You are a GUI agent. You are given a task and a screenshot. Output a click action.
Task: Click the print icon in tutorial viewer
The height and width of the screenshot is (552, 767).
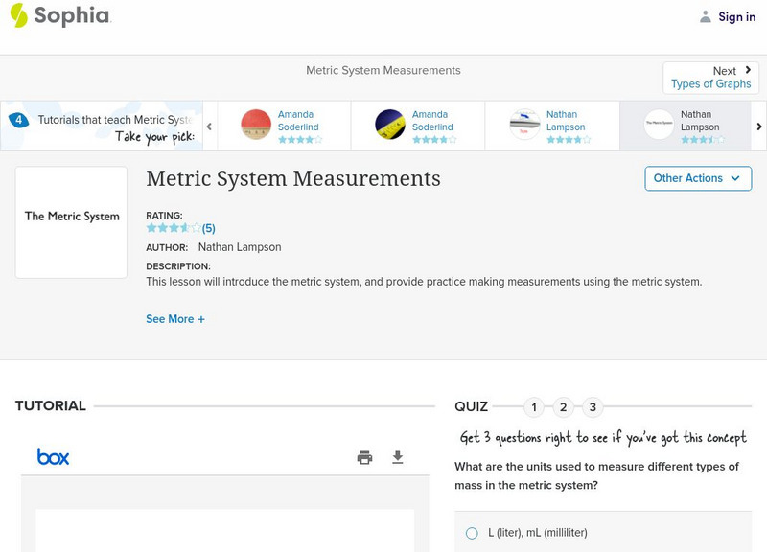(364, 457)
